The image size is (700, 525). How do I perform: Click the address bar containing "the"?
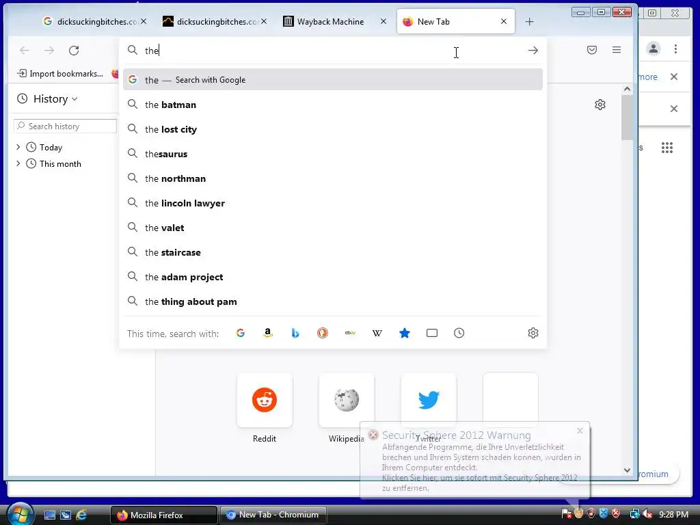(x=333, y=51)
